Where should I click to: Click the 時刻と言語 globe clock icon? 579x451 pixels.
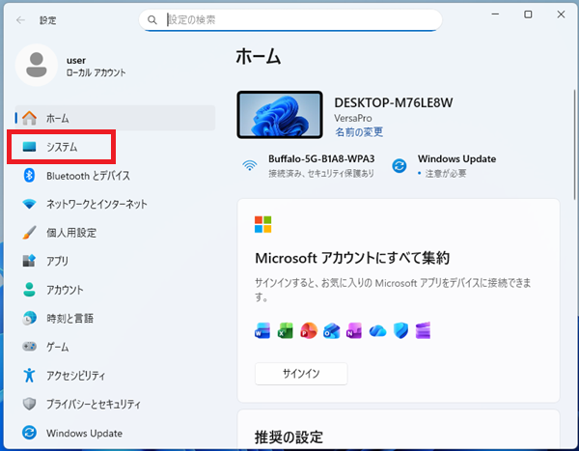pyautogui.click(x=29, y=318)
